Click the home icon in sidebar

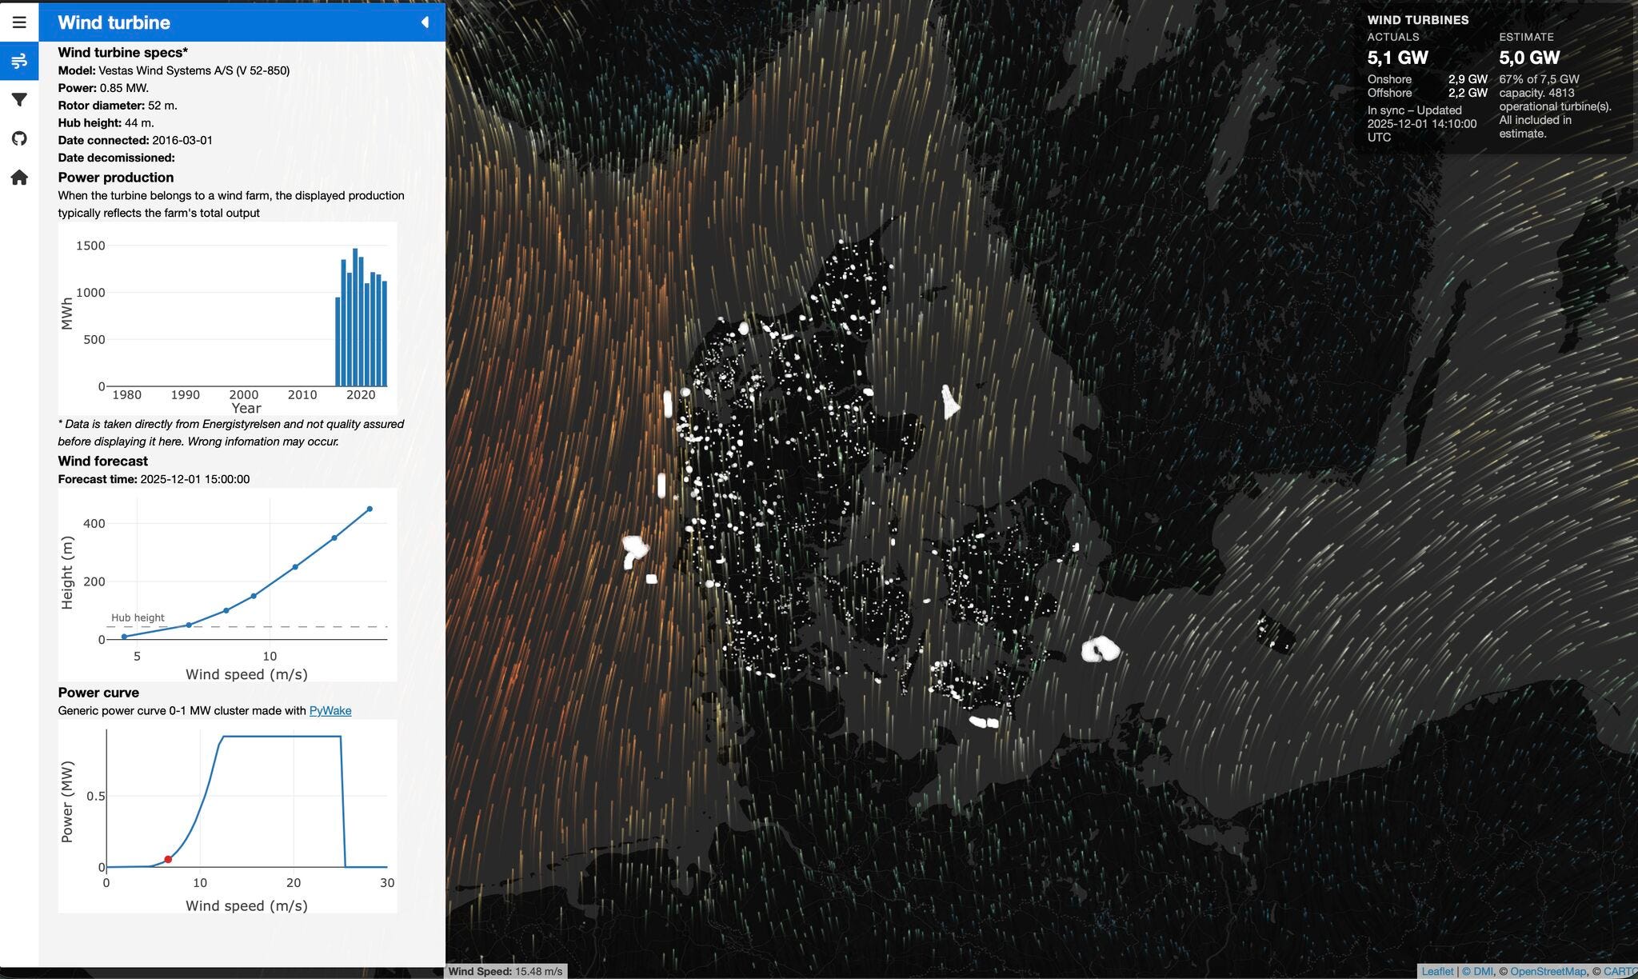[19, 178]
